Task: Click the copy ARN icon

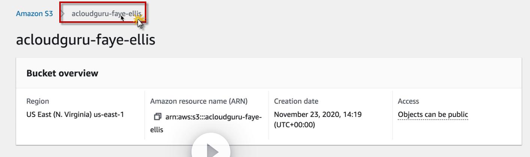Action: tap(158, 117)
